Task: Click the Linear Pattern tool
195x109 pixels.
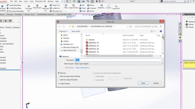Action: 73,7
